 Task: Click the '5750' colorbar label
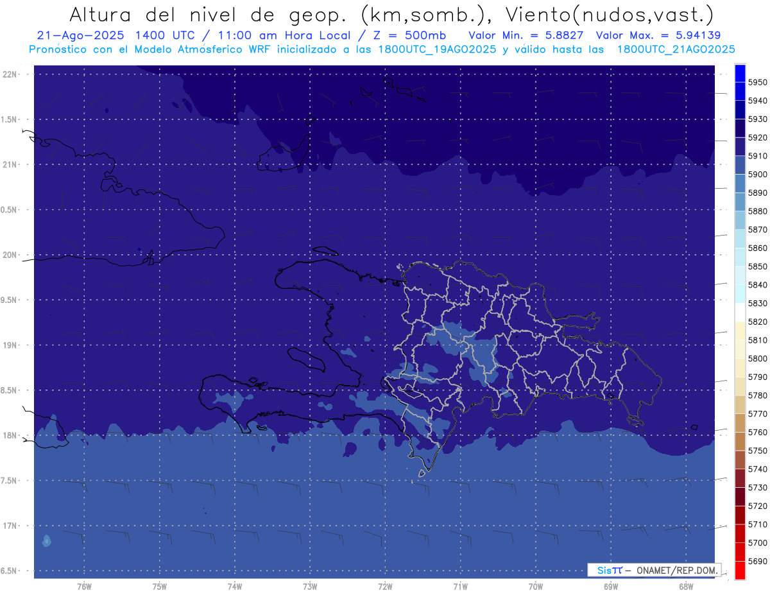pyautogui.click(x=757, y=451)
